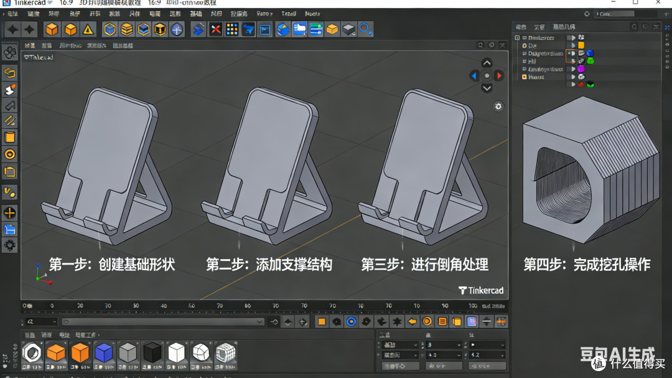Click the right button at the properties panel bottom

pos(487,366)
